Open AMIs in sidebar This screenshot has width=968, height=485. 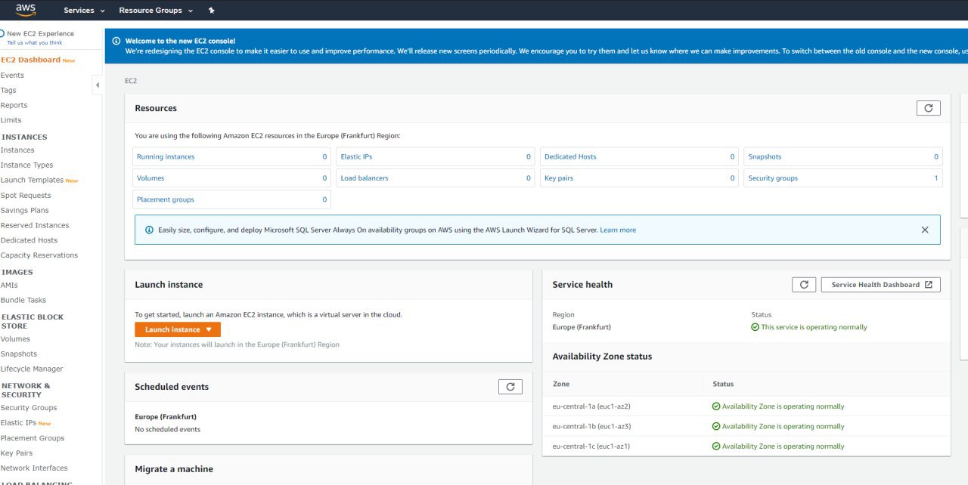pyautogui.click(x=9, y=286)
